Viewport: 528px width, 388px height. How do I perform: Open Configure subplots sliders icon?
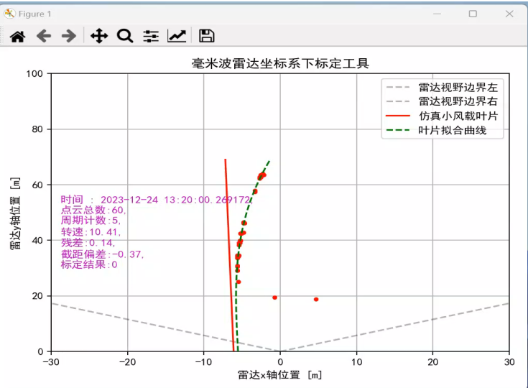[x=151, y=36]
